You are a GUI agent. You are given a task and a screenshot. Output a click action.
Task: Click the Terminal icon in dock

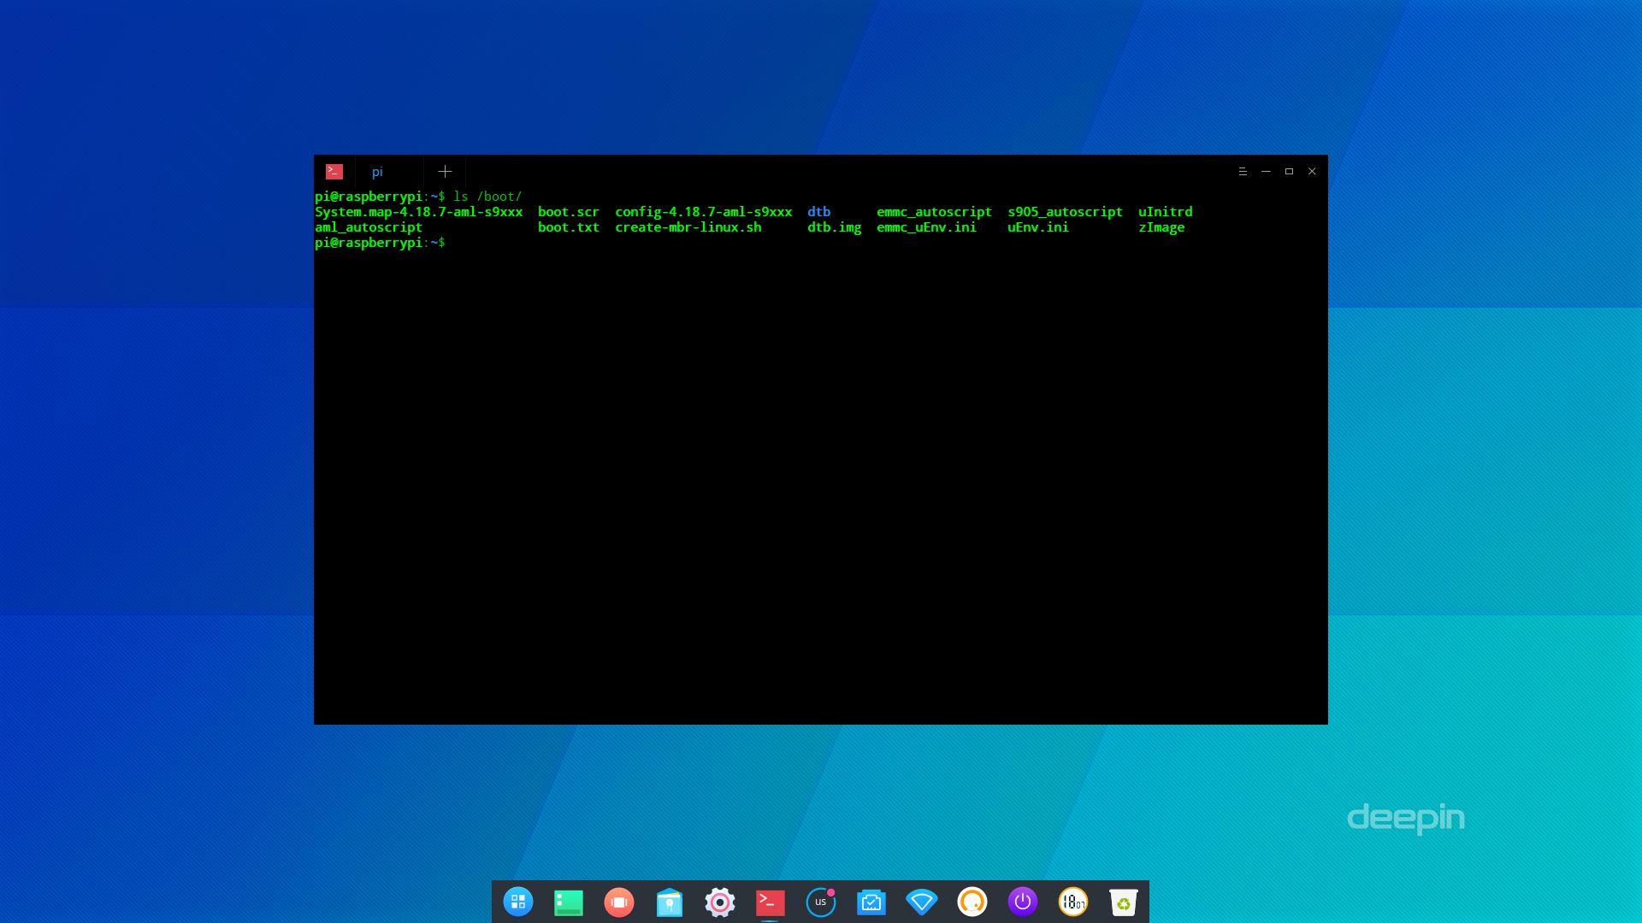[x=770, y=902]
